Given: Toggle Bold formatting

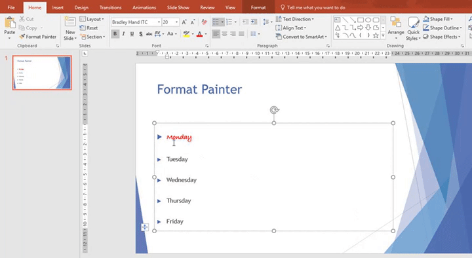Looking at the screenshot, I should [x=115, y=34].
